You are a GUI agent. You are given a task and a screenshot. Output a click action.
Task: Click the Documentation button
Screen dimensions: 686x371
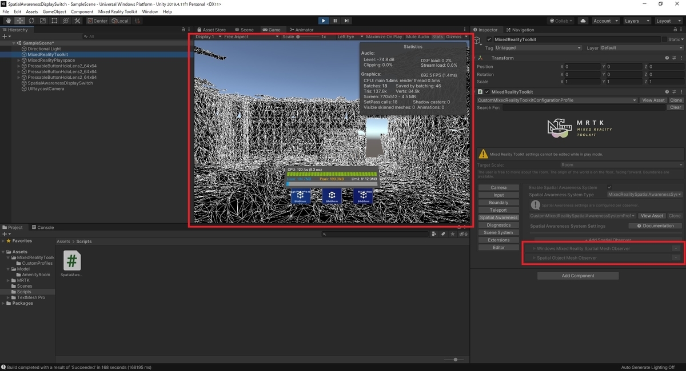[x=655, y=225]
